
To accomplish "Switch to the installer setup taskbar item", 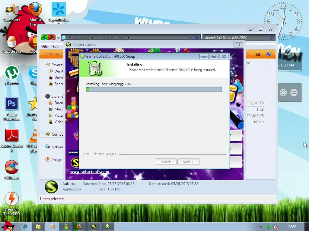I will [x=107, y=226].
